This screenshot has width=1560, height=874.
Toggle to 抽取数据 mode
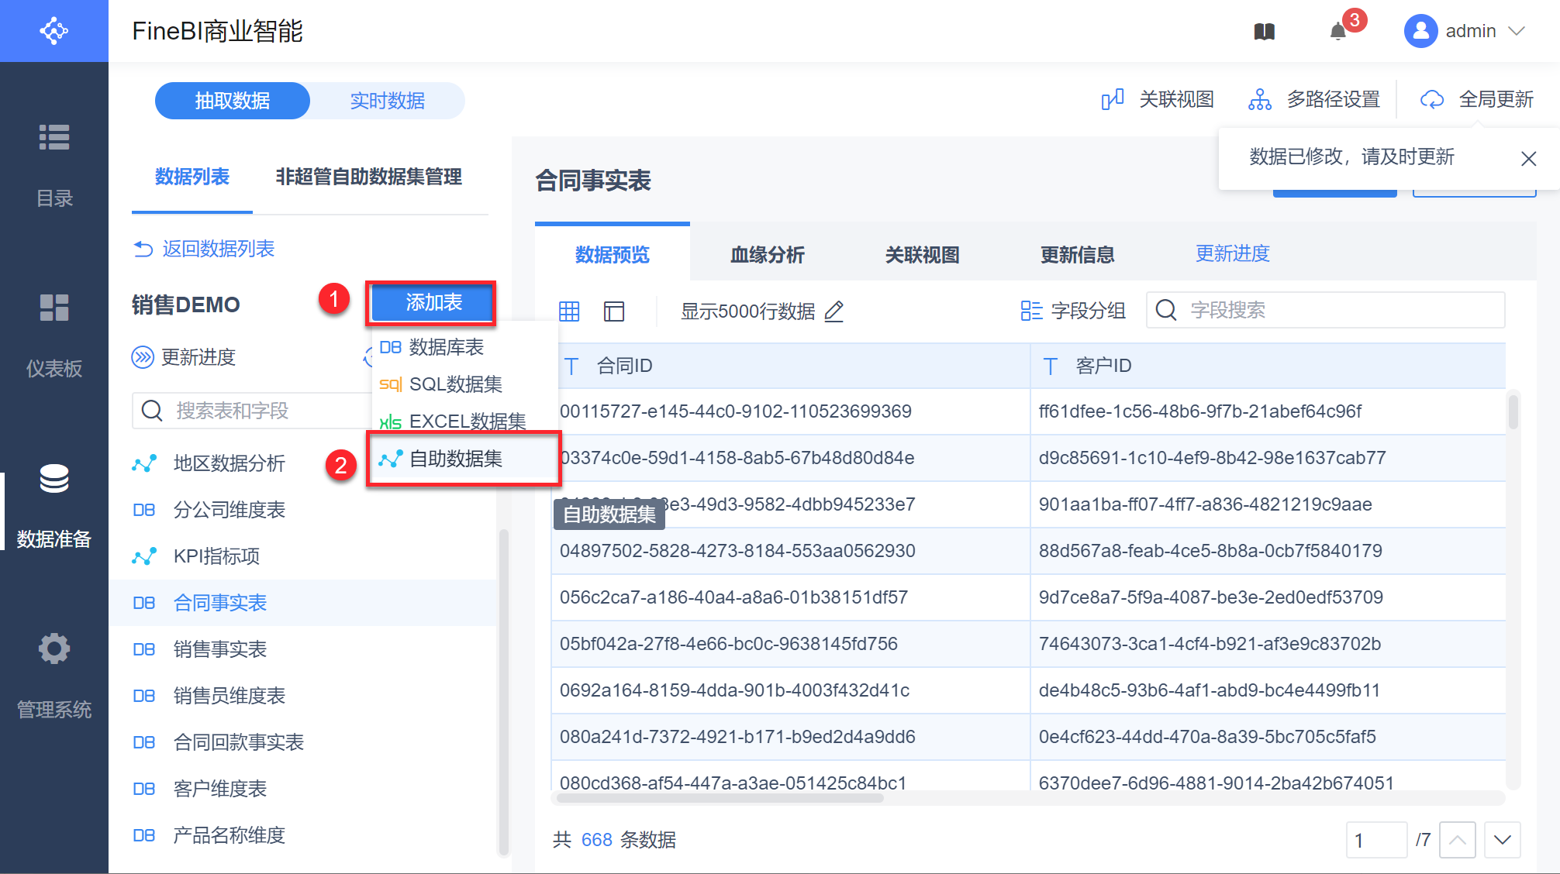tap(233, 101)
